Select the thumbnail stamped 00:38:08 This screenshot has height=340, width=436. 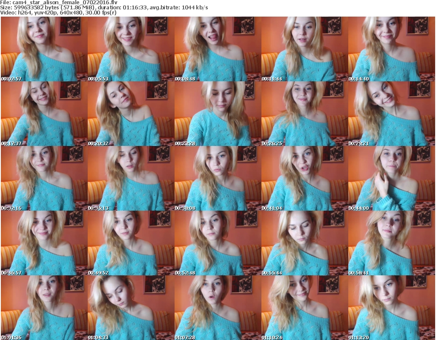coord(218,178)
